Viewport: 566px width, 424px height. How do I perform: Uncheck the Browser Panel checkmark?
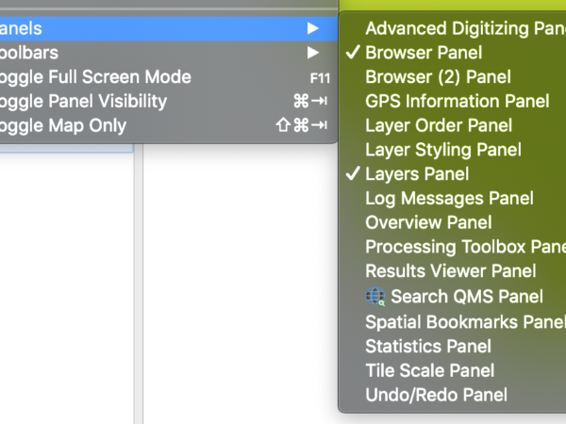[353, 52]
